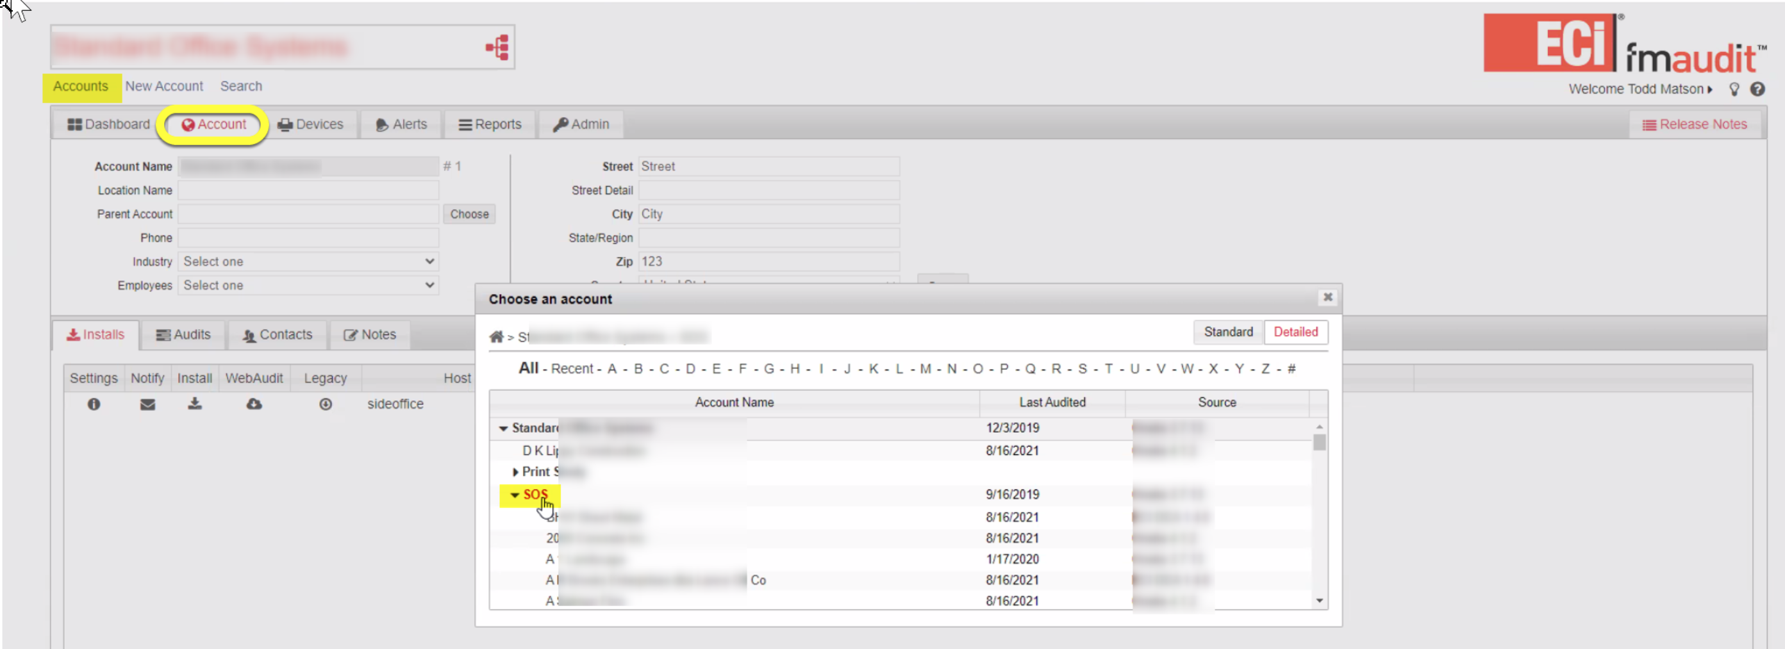Click the info settings icon for sideoffice
Image resolution: width=1785 pixels, height=649 pixels.
tap(94, 404)
